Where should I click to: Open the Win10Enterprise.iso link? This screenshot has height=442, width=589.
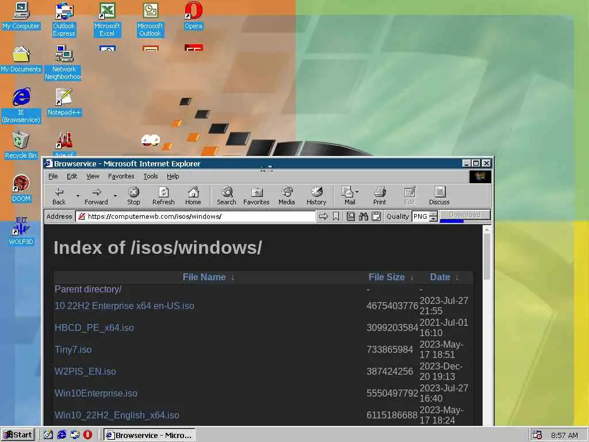pyautogui.click(x=96, y=393)
